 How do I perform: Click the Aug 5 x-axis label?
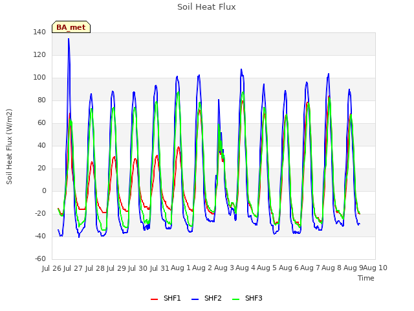pyautogui.click(x=267, y=268)
